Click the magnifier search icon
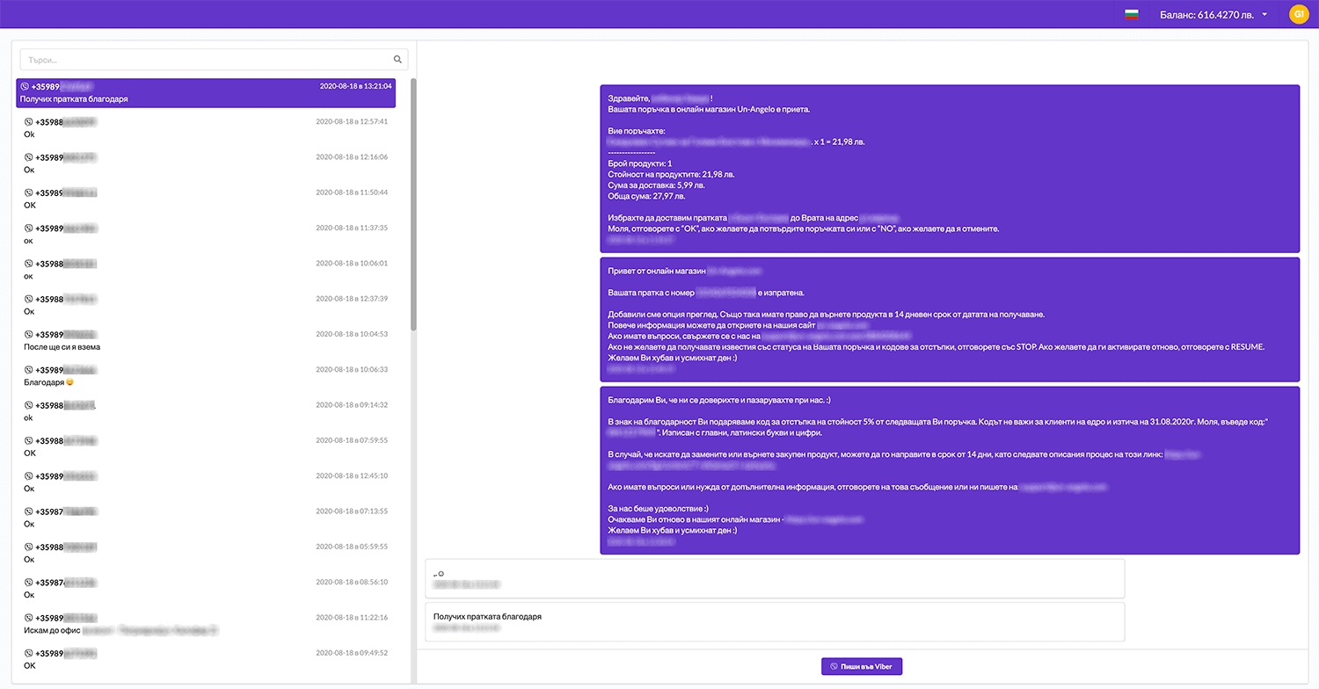 tap(397, 60)
